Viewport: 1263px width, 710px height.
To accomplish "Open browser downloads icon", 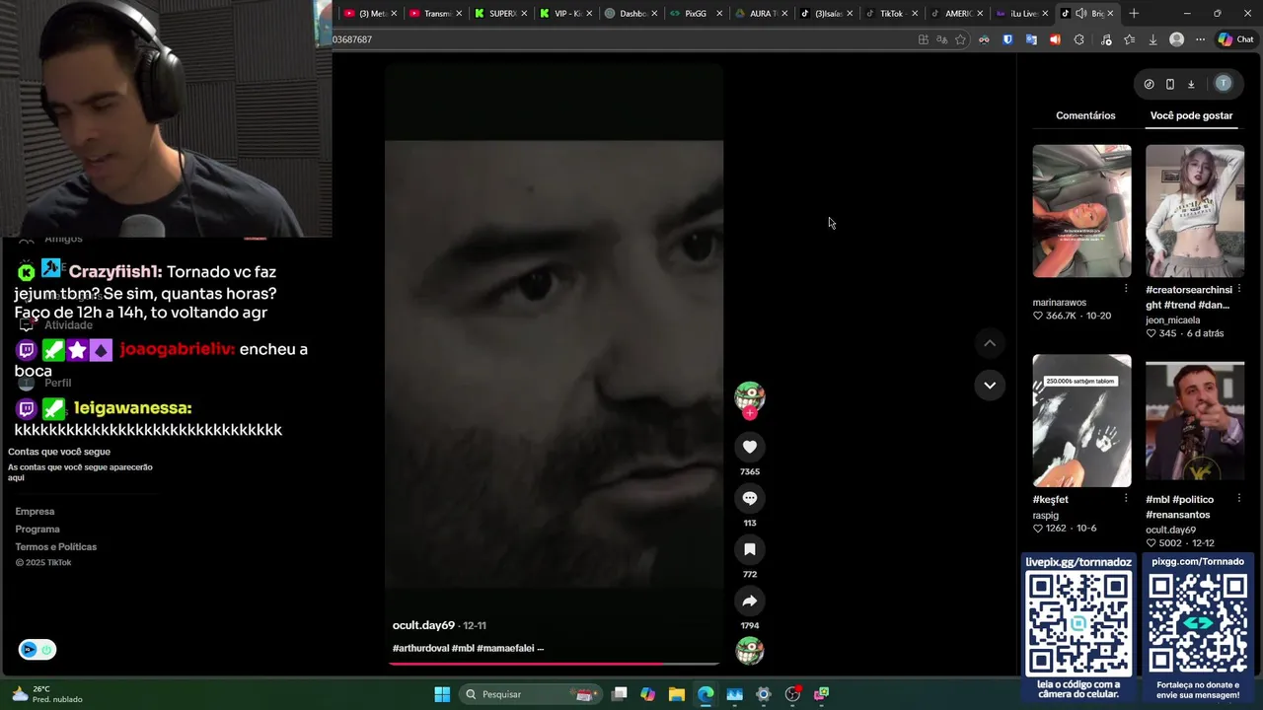I will 1152,39.
